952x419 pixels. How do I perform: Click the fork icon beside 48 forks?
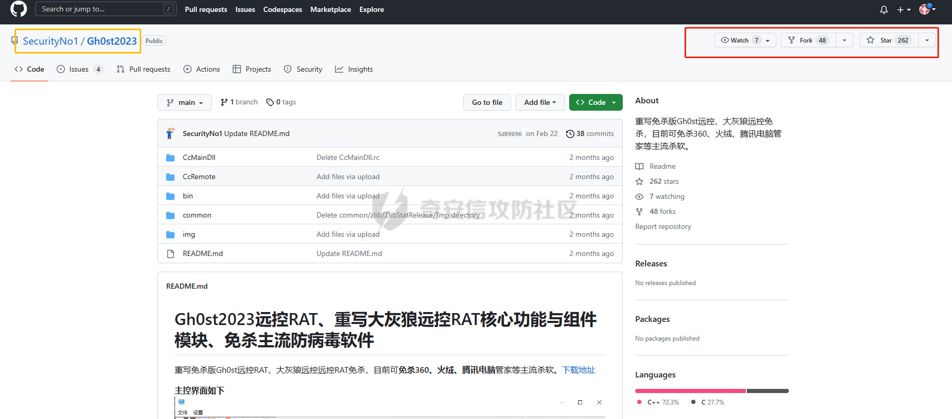(639, 211)
